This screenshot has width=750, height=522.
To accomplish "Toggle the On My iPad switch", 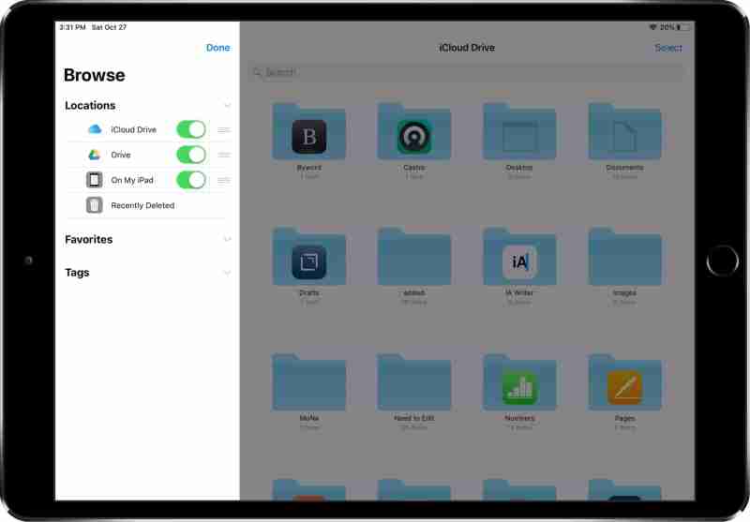I will [191, 180].
